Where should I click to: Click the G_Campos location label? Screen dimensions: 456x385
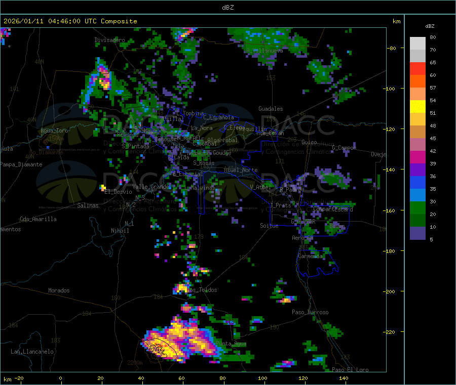(x=344, y=148)
